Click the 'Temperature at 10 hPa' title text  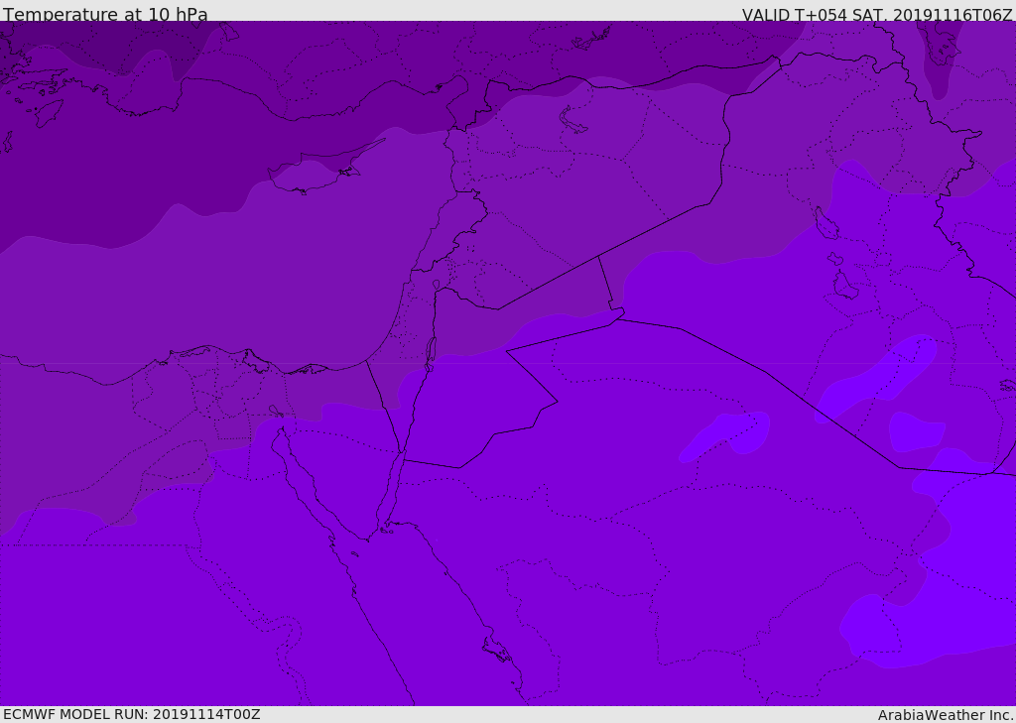105,14
